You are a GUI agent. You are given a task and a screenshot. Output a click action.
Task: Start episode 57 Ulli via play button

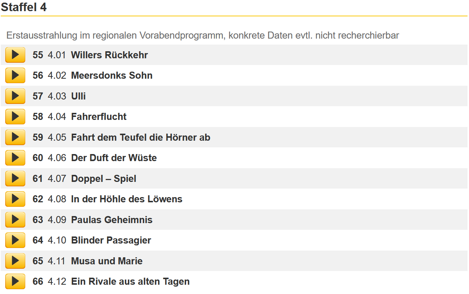15,96
